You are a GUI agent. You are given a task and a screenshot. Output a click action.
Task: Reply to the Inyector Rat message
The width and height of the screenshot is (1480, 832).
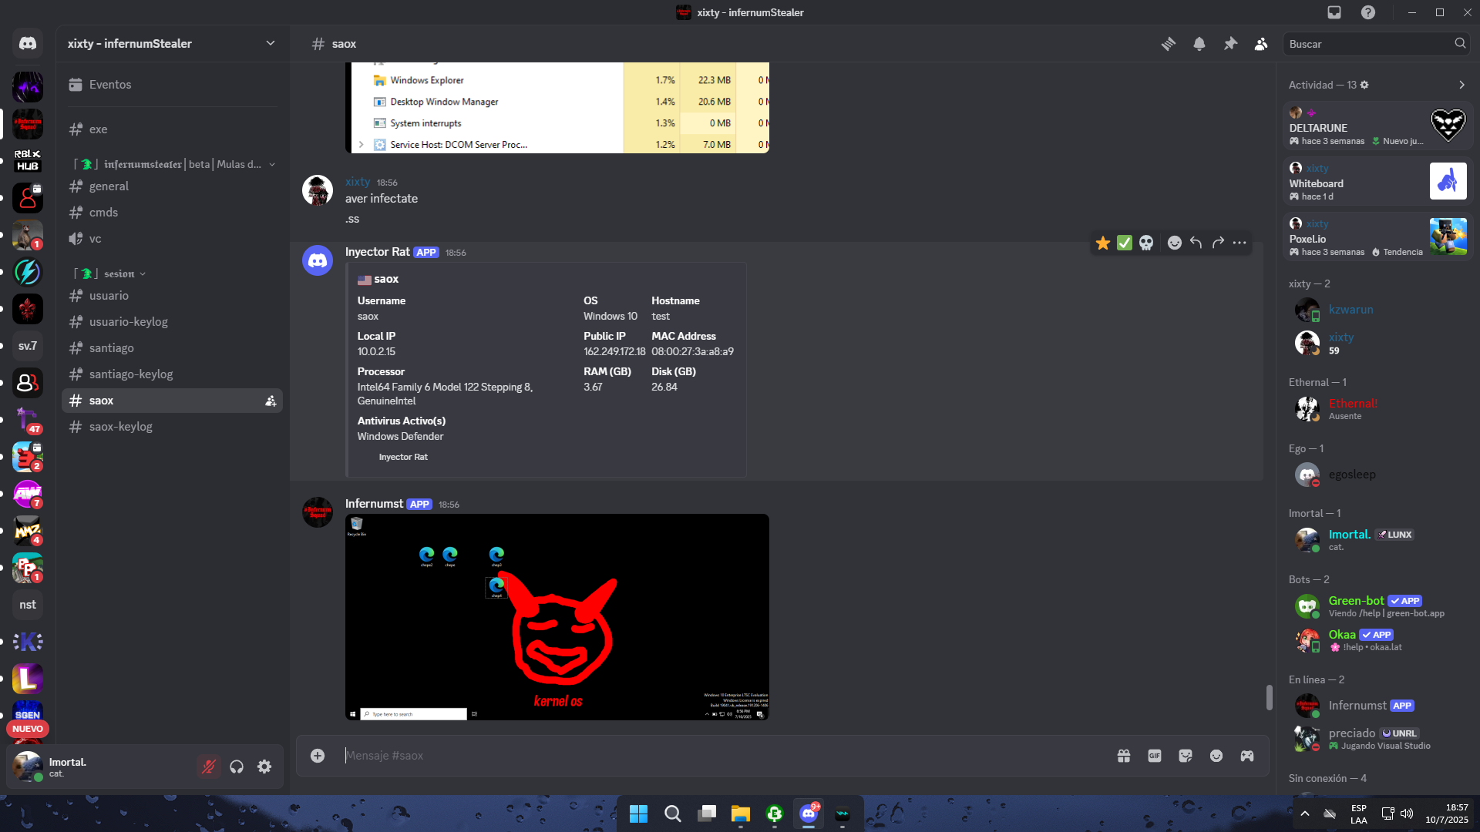pos(1196,243)
